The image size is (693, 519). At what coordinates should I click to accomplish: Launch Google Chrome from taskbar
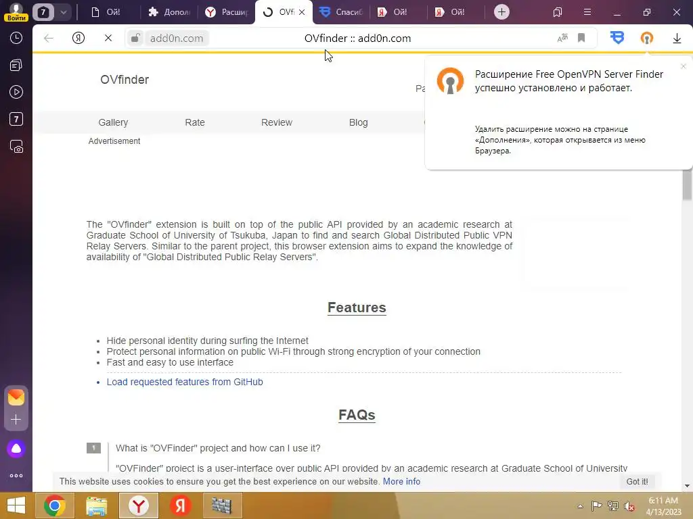tap(55, 505)
